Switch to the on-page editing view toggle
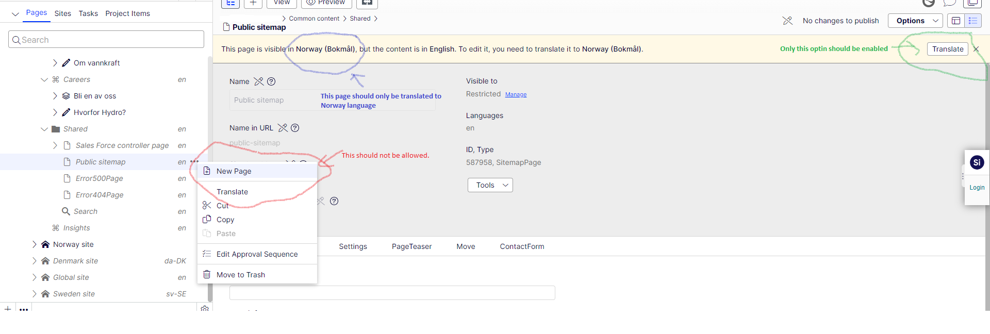Viewport: 990px width, 334px height. (x=955, y=21)
